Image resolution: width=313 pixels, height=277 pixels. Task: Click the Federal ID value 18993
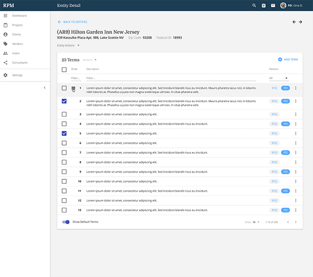pos(177,38)
